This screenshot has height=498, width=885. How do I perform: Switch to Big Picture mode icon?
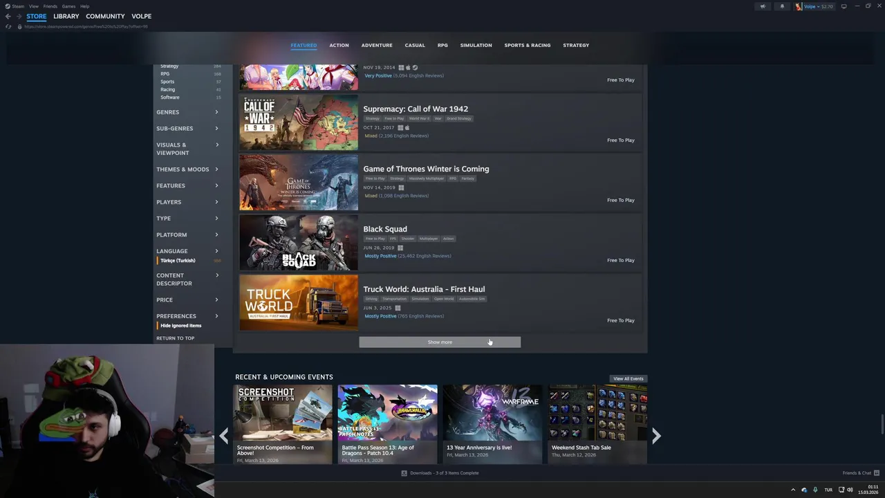[844, 6]
